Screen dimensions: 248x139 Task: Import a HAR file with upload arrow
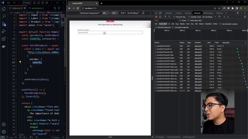[x=224, y=17]
